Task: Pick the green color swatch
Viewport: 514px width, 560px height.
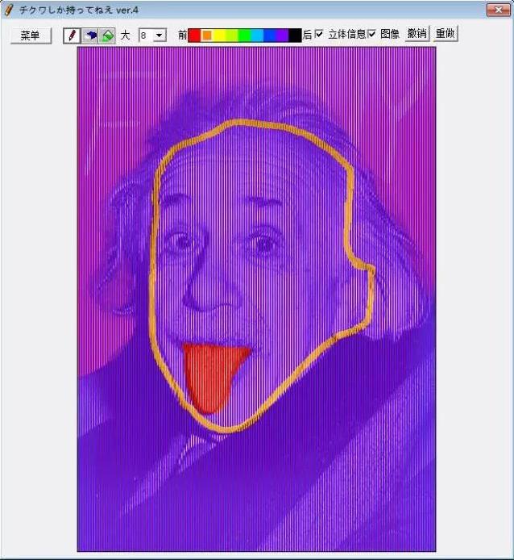Action: point(244,36)
